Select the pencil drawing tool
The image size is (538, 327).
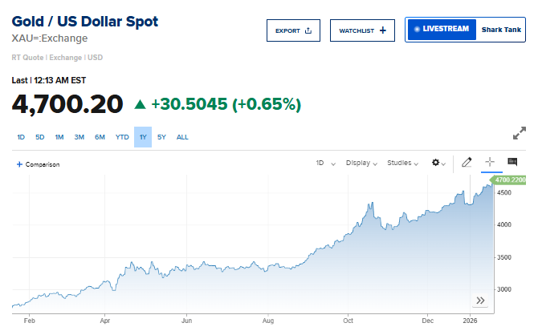467,163
